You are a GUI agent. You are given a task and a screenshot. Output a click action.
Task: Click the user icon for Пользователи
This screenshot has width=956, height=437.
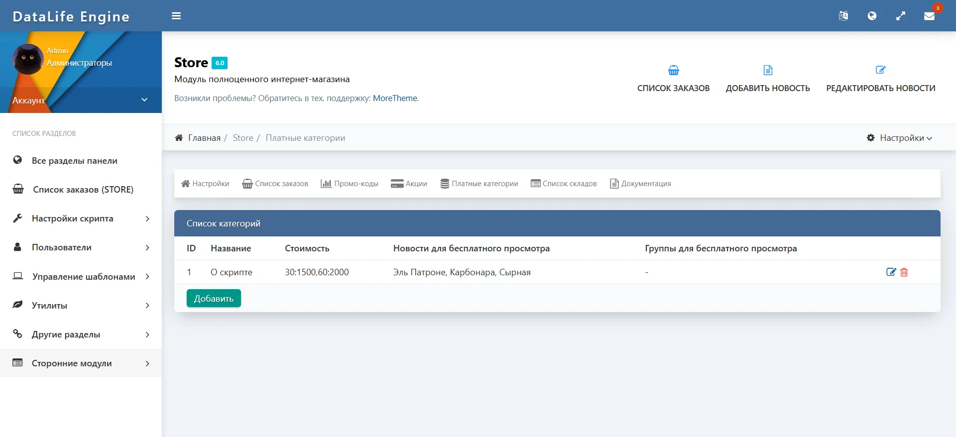point(17,246)
